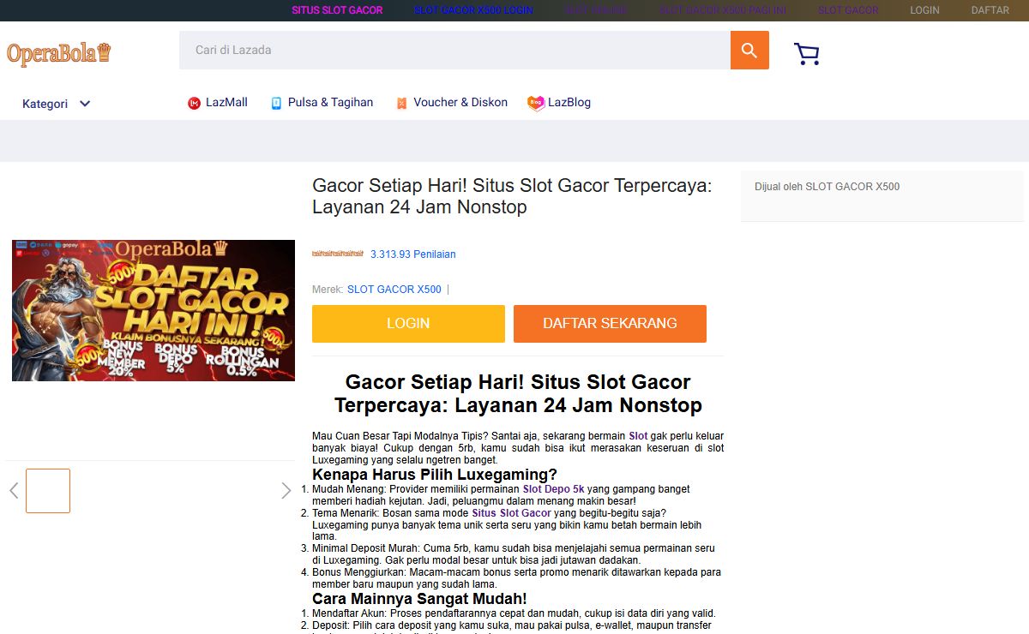The height and width of the screenshot is (634, 1029).
Task: Open Voucher & Diskon link
Action: click(460, 102)
